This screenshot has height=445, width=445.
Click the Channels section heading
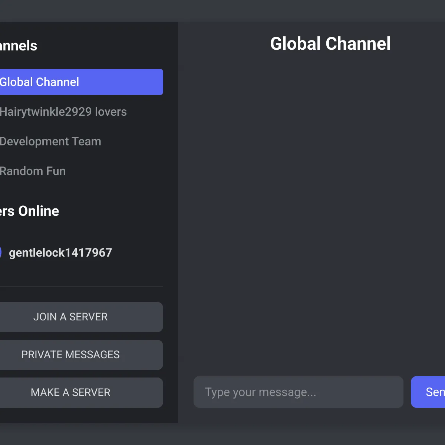(x=19, y=46)
